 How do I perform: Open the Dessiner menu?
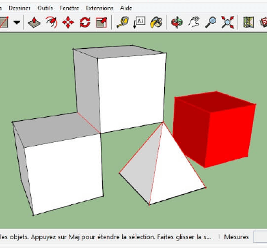pyautogui.click(x=19, y=8)
